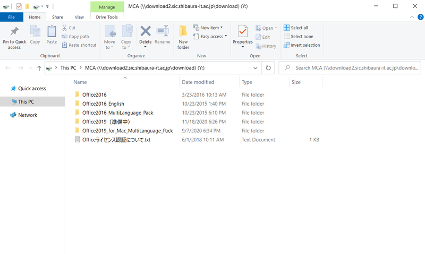Click Pin to Quick access icon
Viewport: 425px width, 254px height.
click(14, 31)
